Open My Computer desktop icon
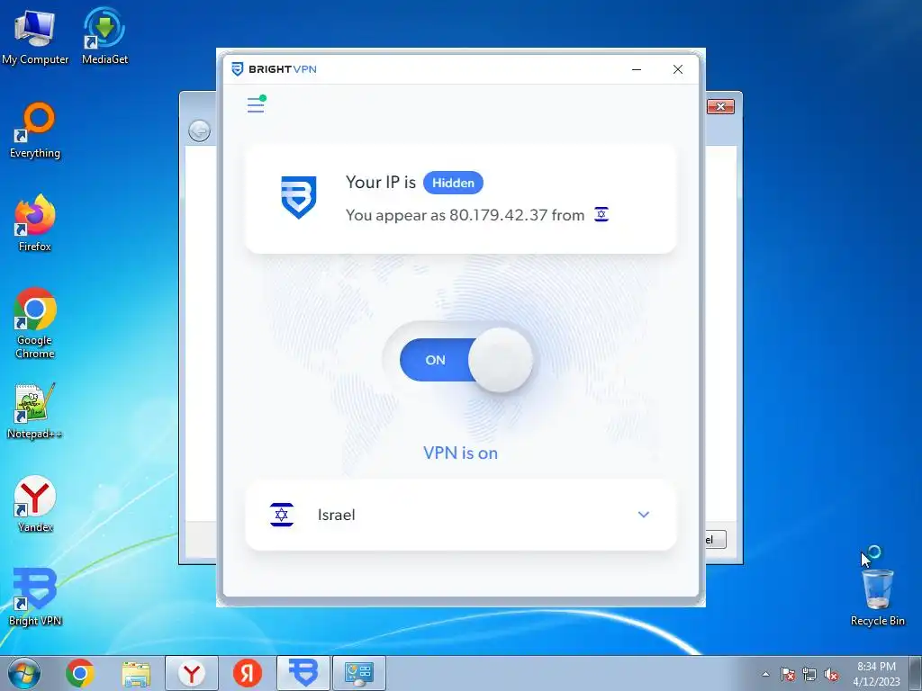The width and height of the screenshot is (922, 691). coord(35,36)
